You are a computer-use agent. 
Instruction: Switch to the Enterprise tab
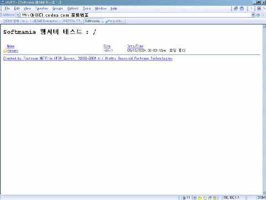click(x=53, y=21)
